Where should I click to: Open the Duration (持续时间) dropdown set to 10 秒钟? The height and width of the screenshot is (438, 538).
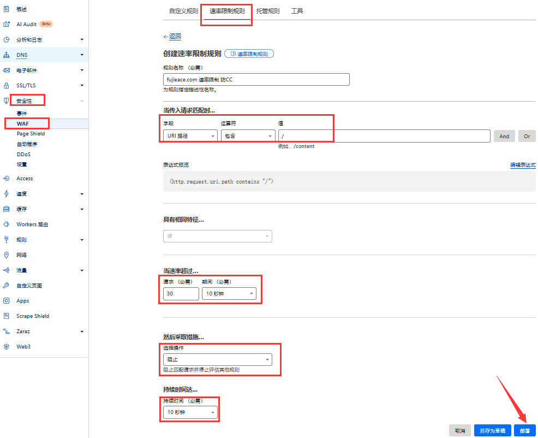pos(190,412)
